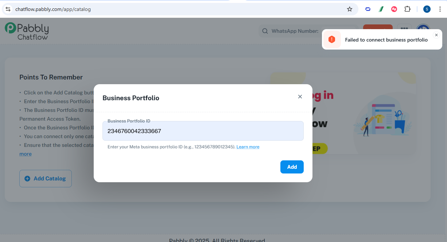447x242 pixels.
Task: Open the Chrome extensions puzzle icon
Action: coord(408,9)
